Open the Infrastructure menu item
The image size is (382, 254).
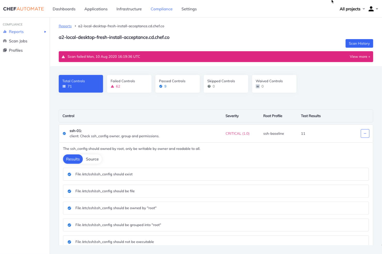point(129,9)
